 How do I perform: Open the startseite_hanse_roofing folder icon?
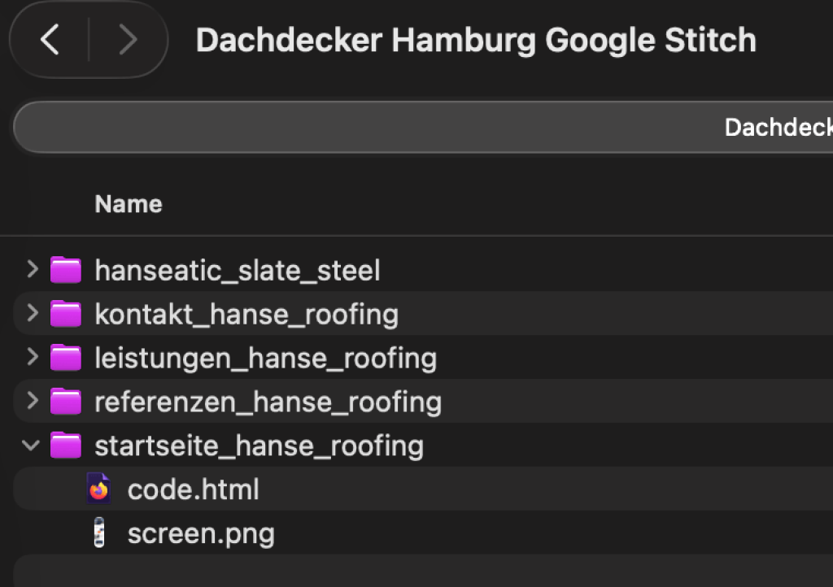pyautogui.click(x=65, y=445)
